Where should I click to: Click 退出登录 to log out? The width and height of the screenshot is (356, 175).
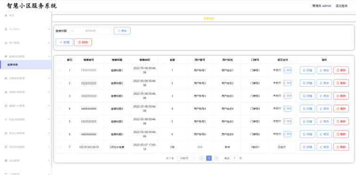pos(341,6)
